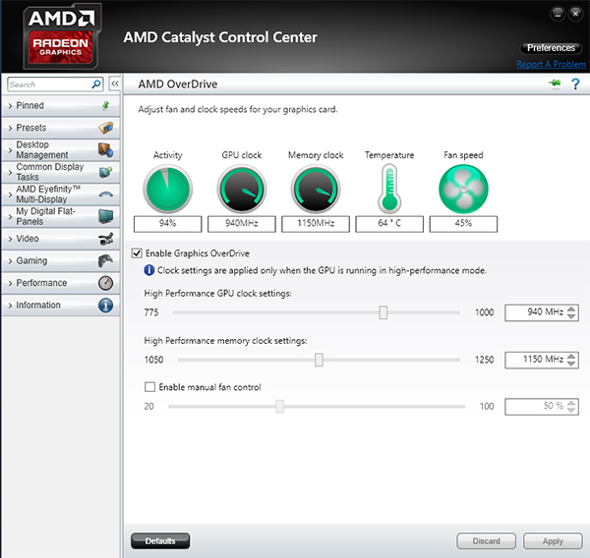Click the My Digital Flat-Panels monitor icon
This screenshot has width=590, height=558.
[106, 216]
